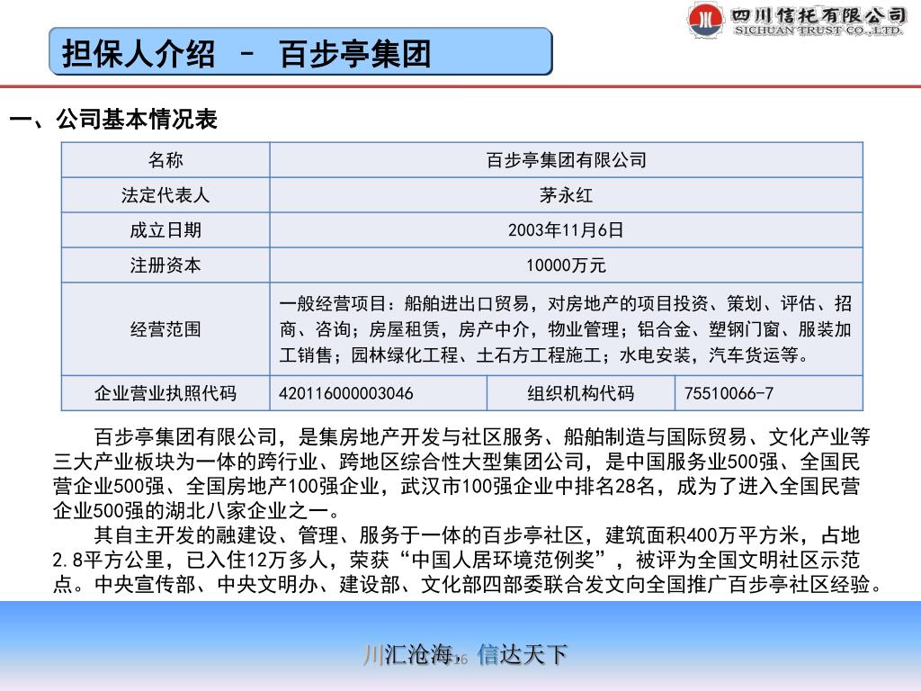Click the SICHUAN TRUST CO.,LTD. text
This screenshot has height=691, width=921.
pos(818,30)
